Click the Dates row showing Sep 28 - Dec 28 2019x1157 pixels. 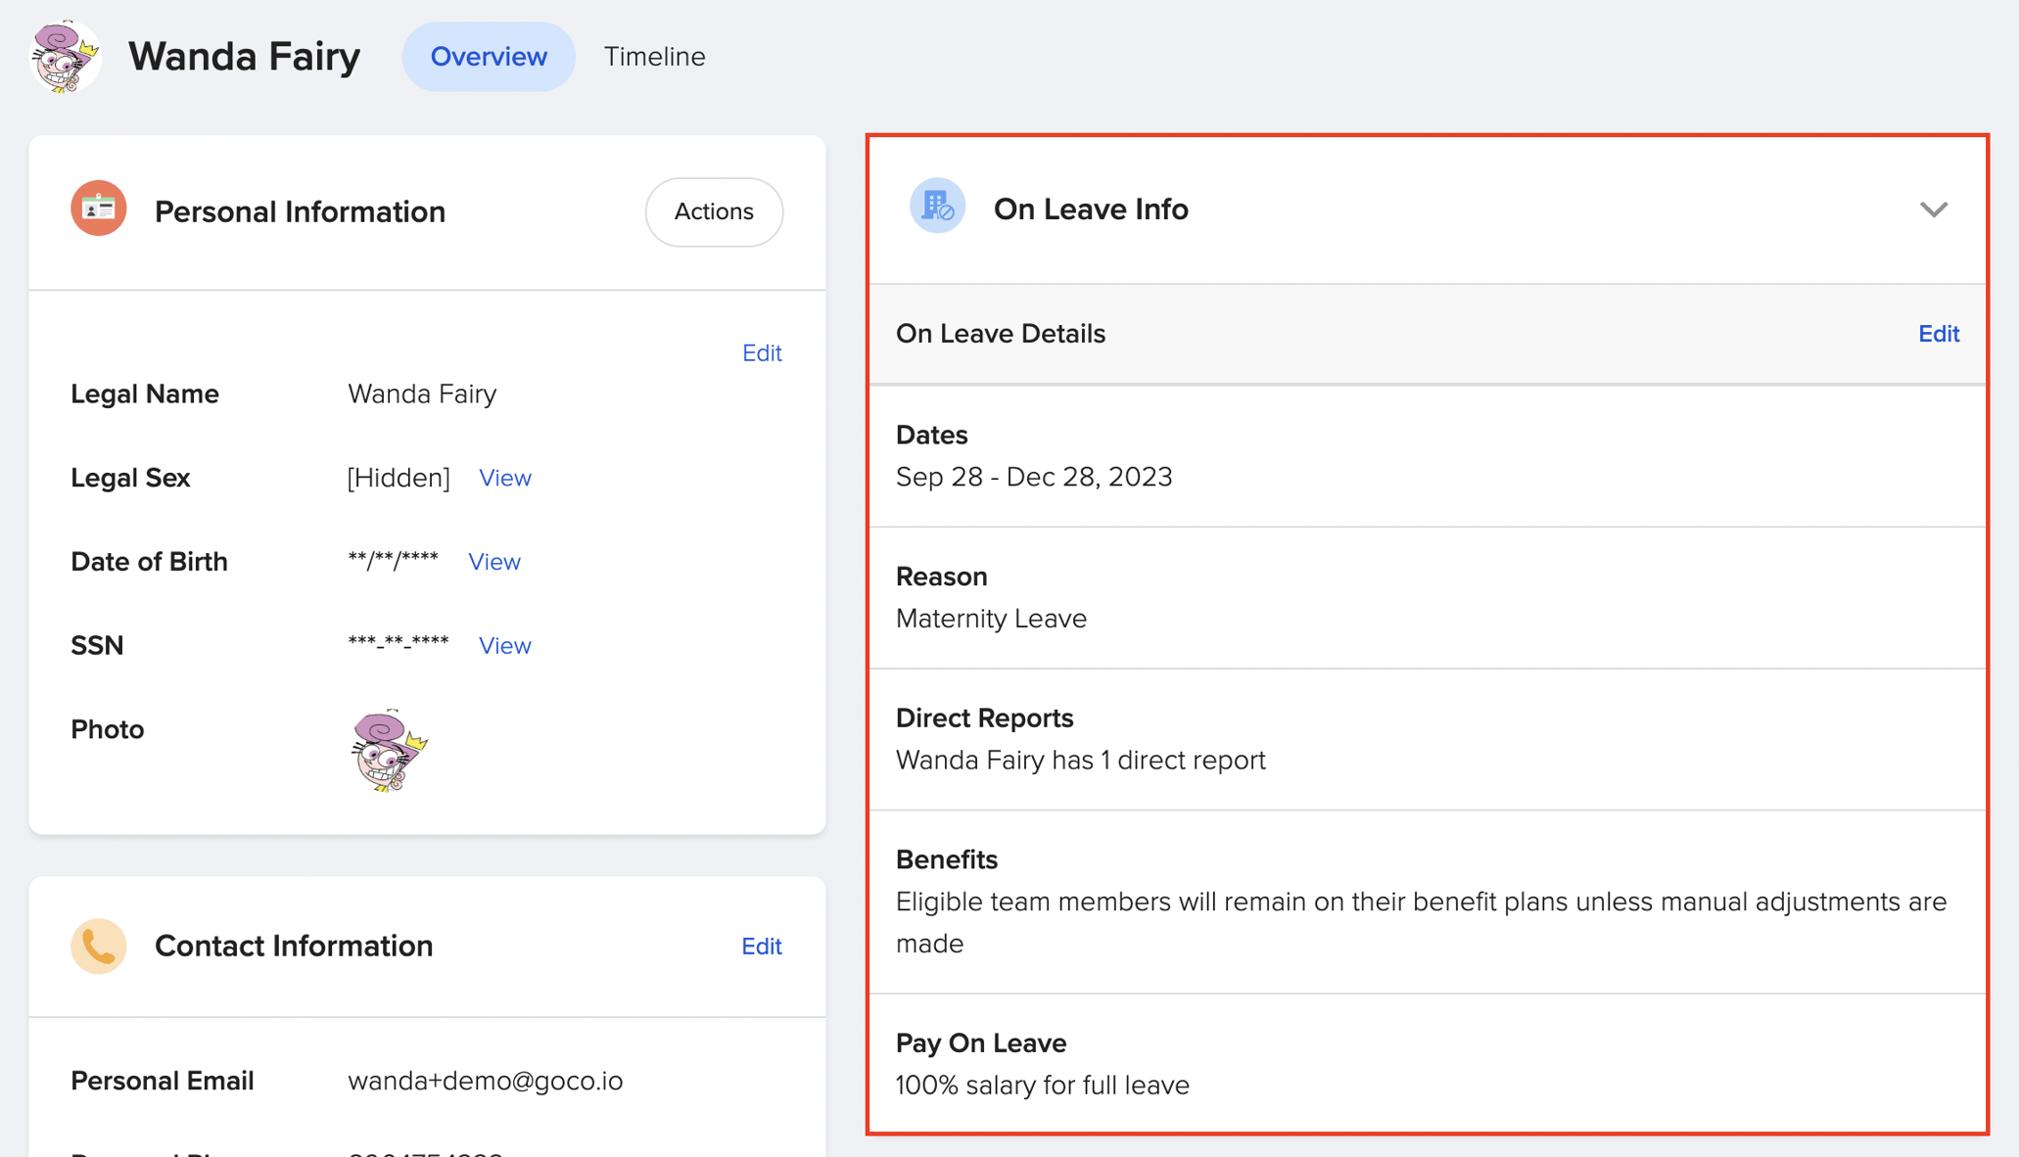(x=1033, y=456)
